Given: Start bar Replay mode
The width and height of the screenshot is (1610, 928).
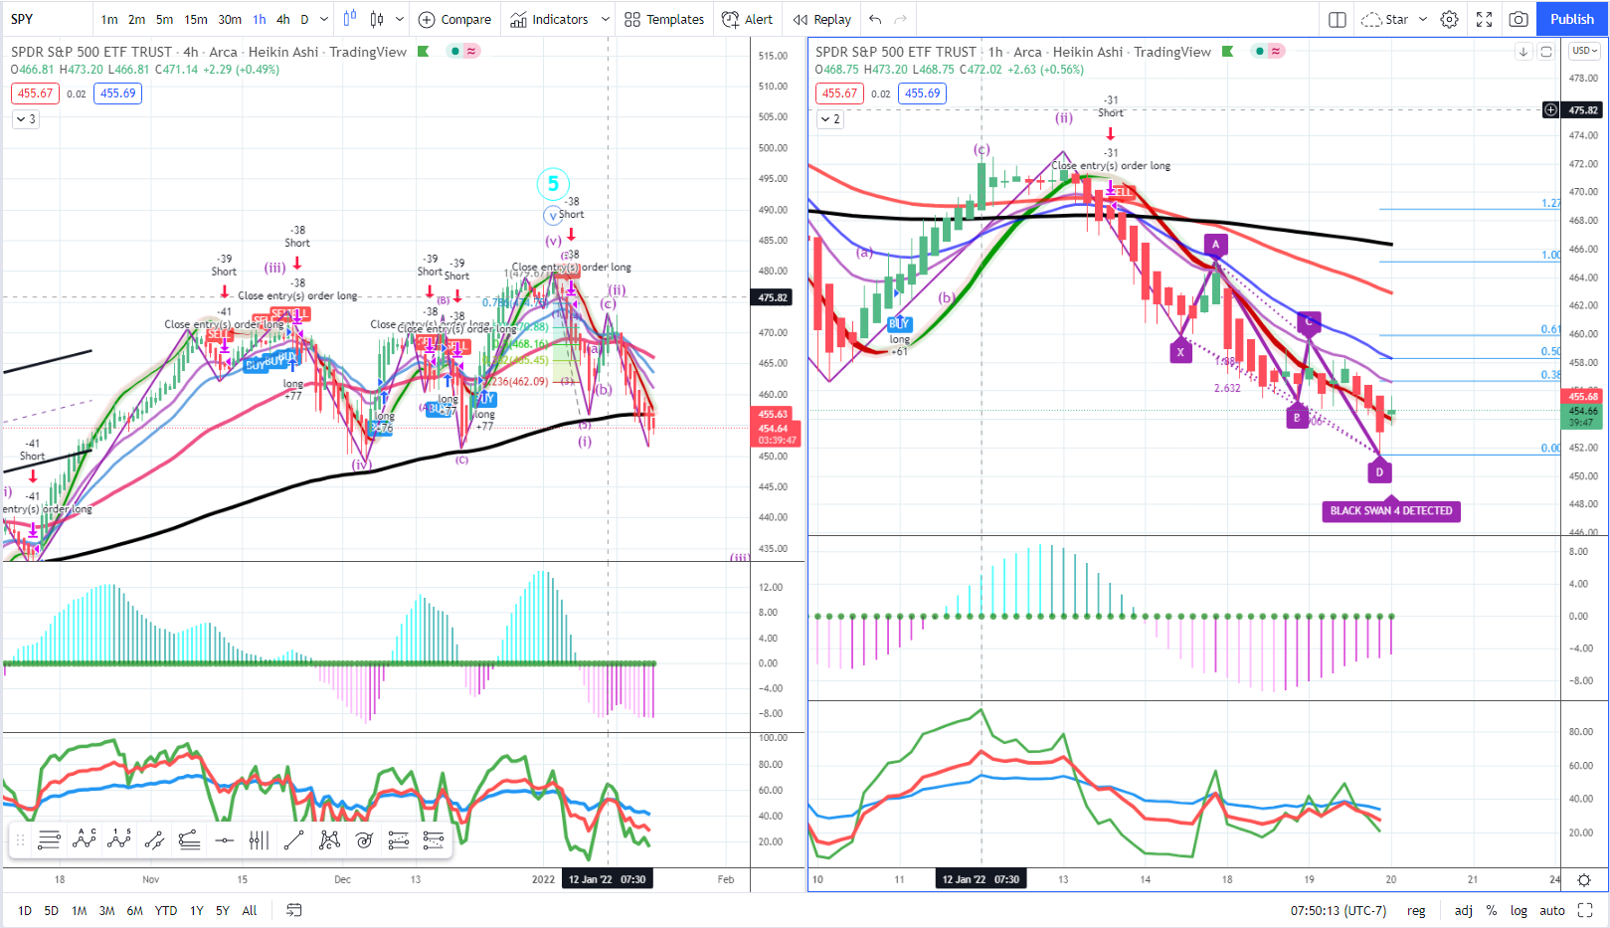Looking at the screenshot, I should pyautogui.click(x=822, y=19).
